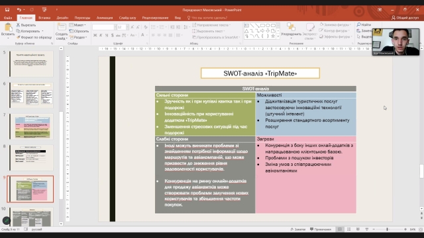Fit slide to current window icon

pyautogui.click(x=421, y=229)
